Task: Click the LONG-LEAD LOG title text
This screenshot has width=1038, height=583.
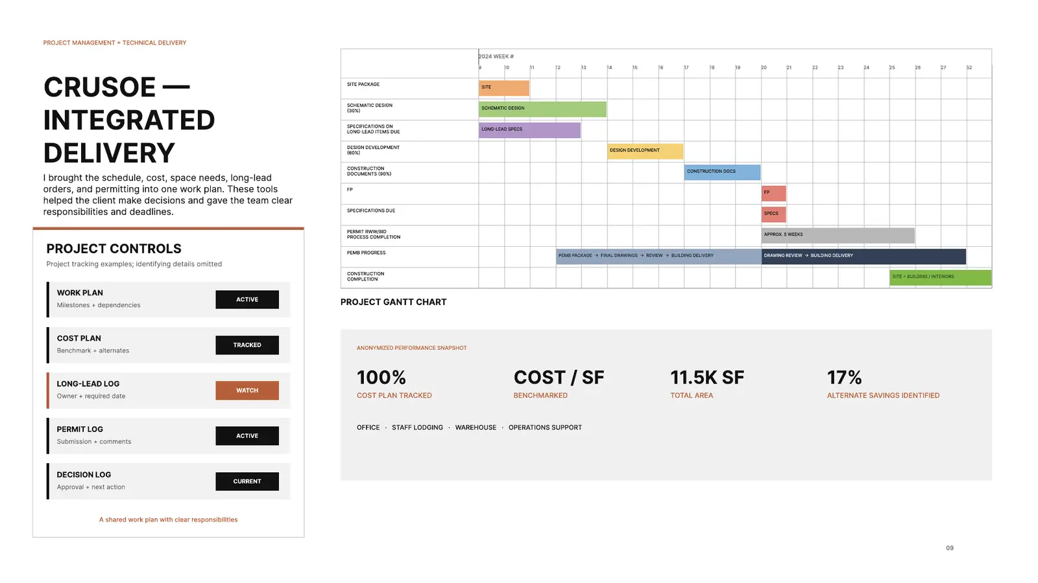Action: (x=88, y=383)
